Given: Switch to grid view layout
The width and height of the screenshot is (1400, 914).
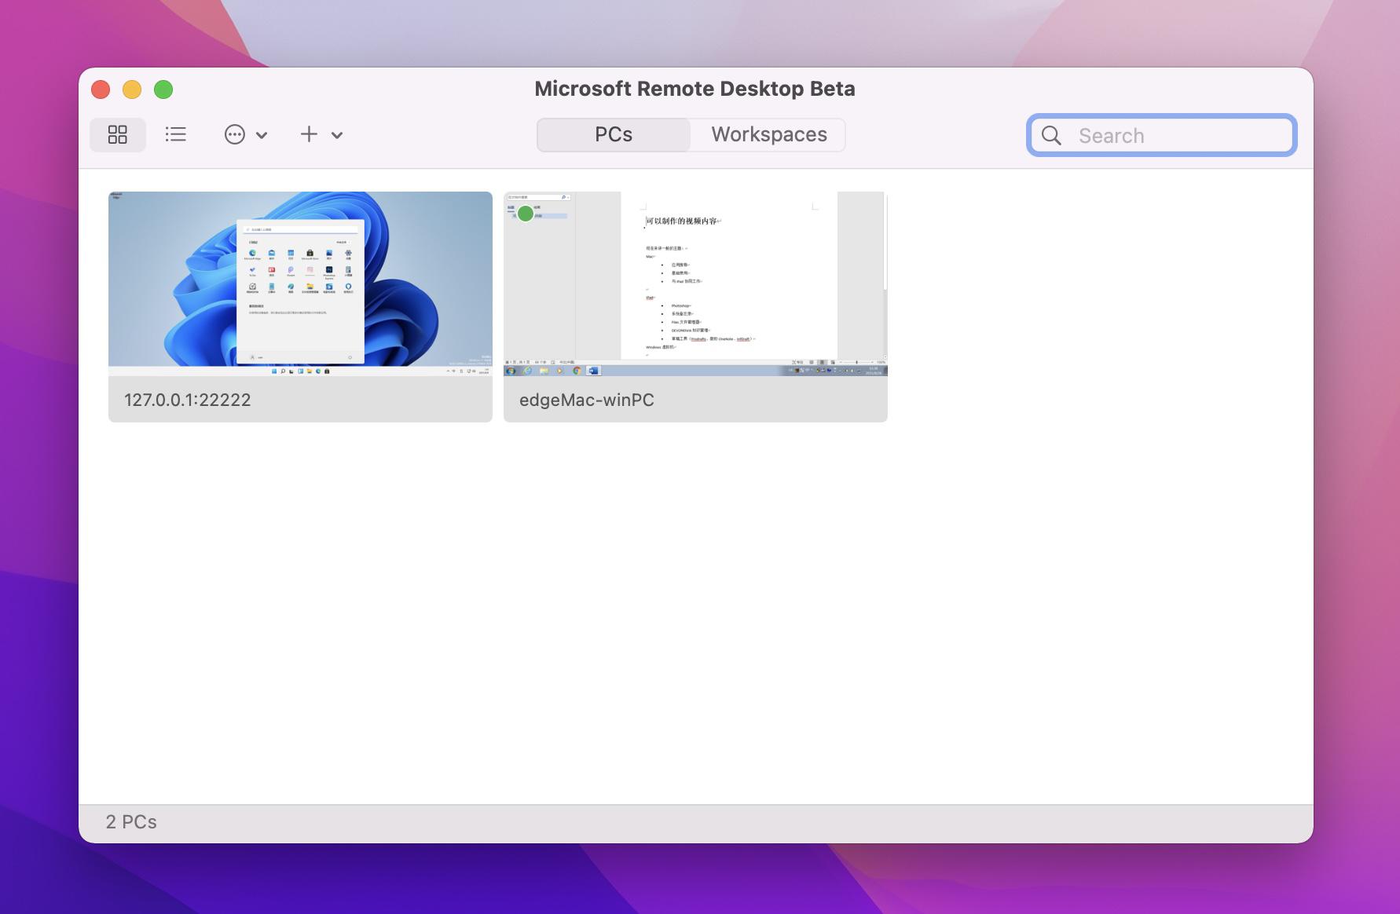Looking at the screenshot, I should (x=117, y=135).
